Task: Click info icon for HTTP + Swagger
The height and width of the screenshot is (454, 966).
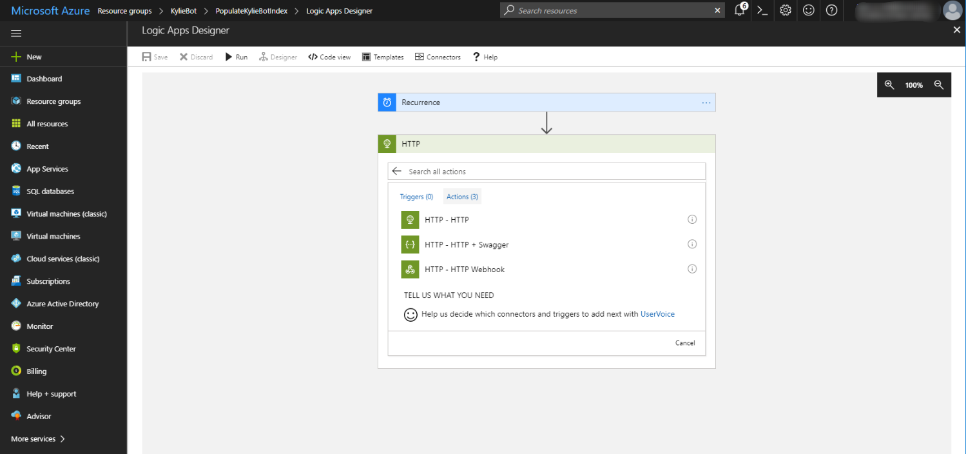Action: 692,244
